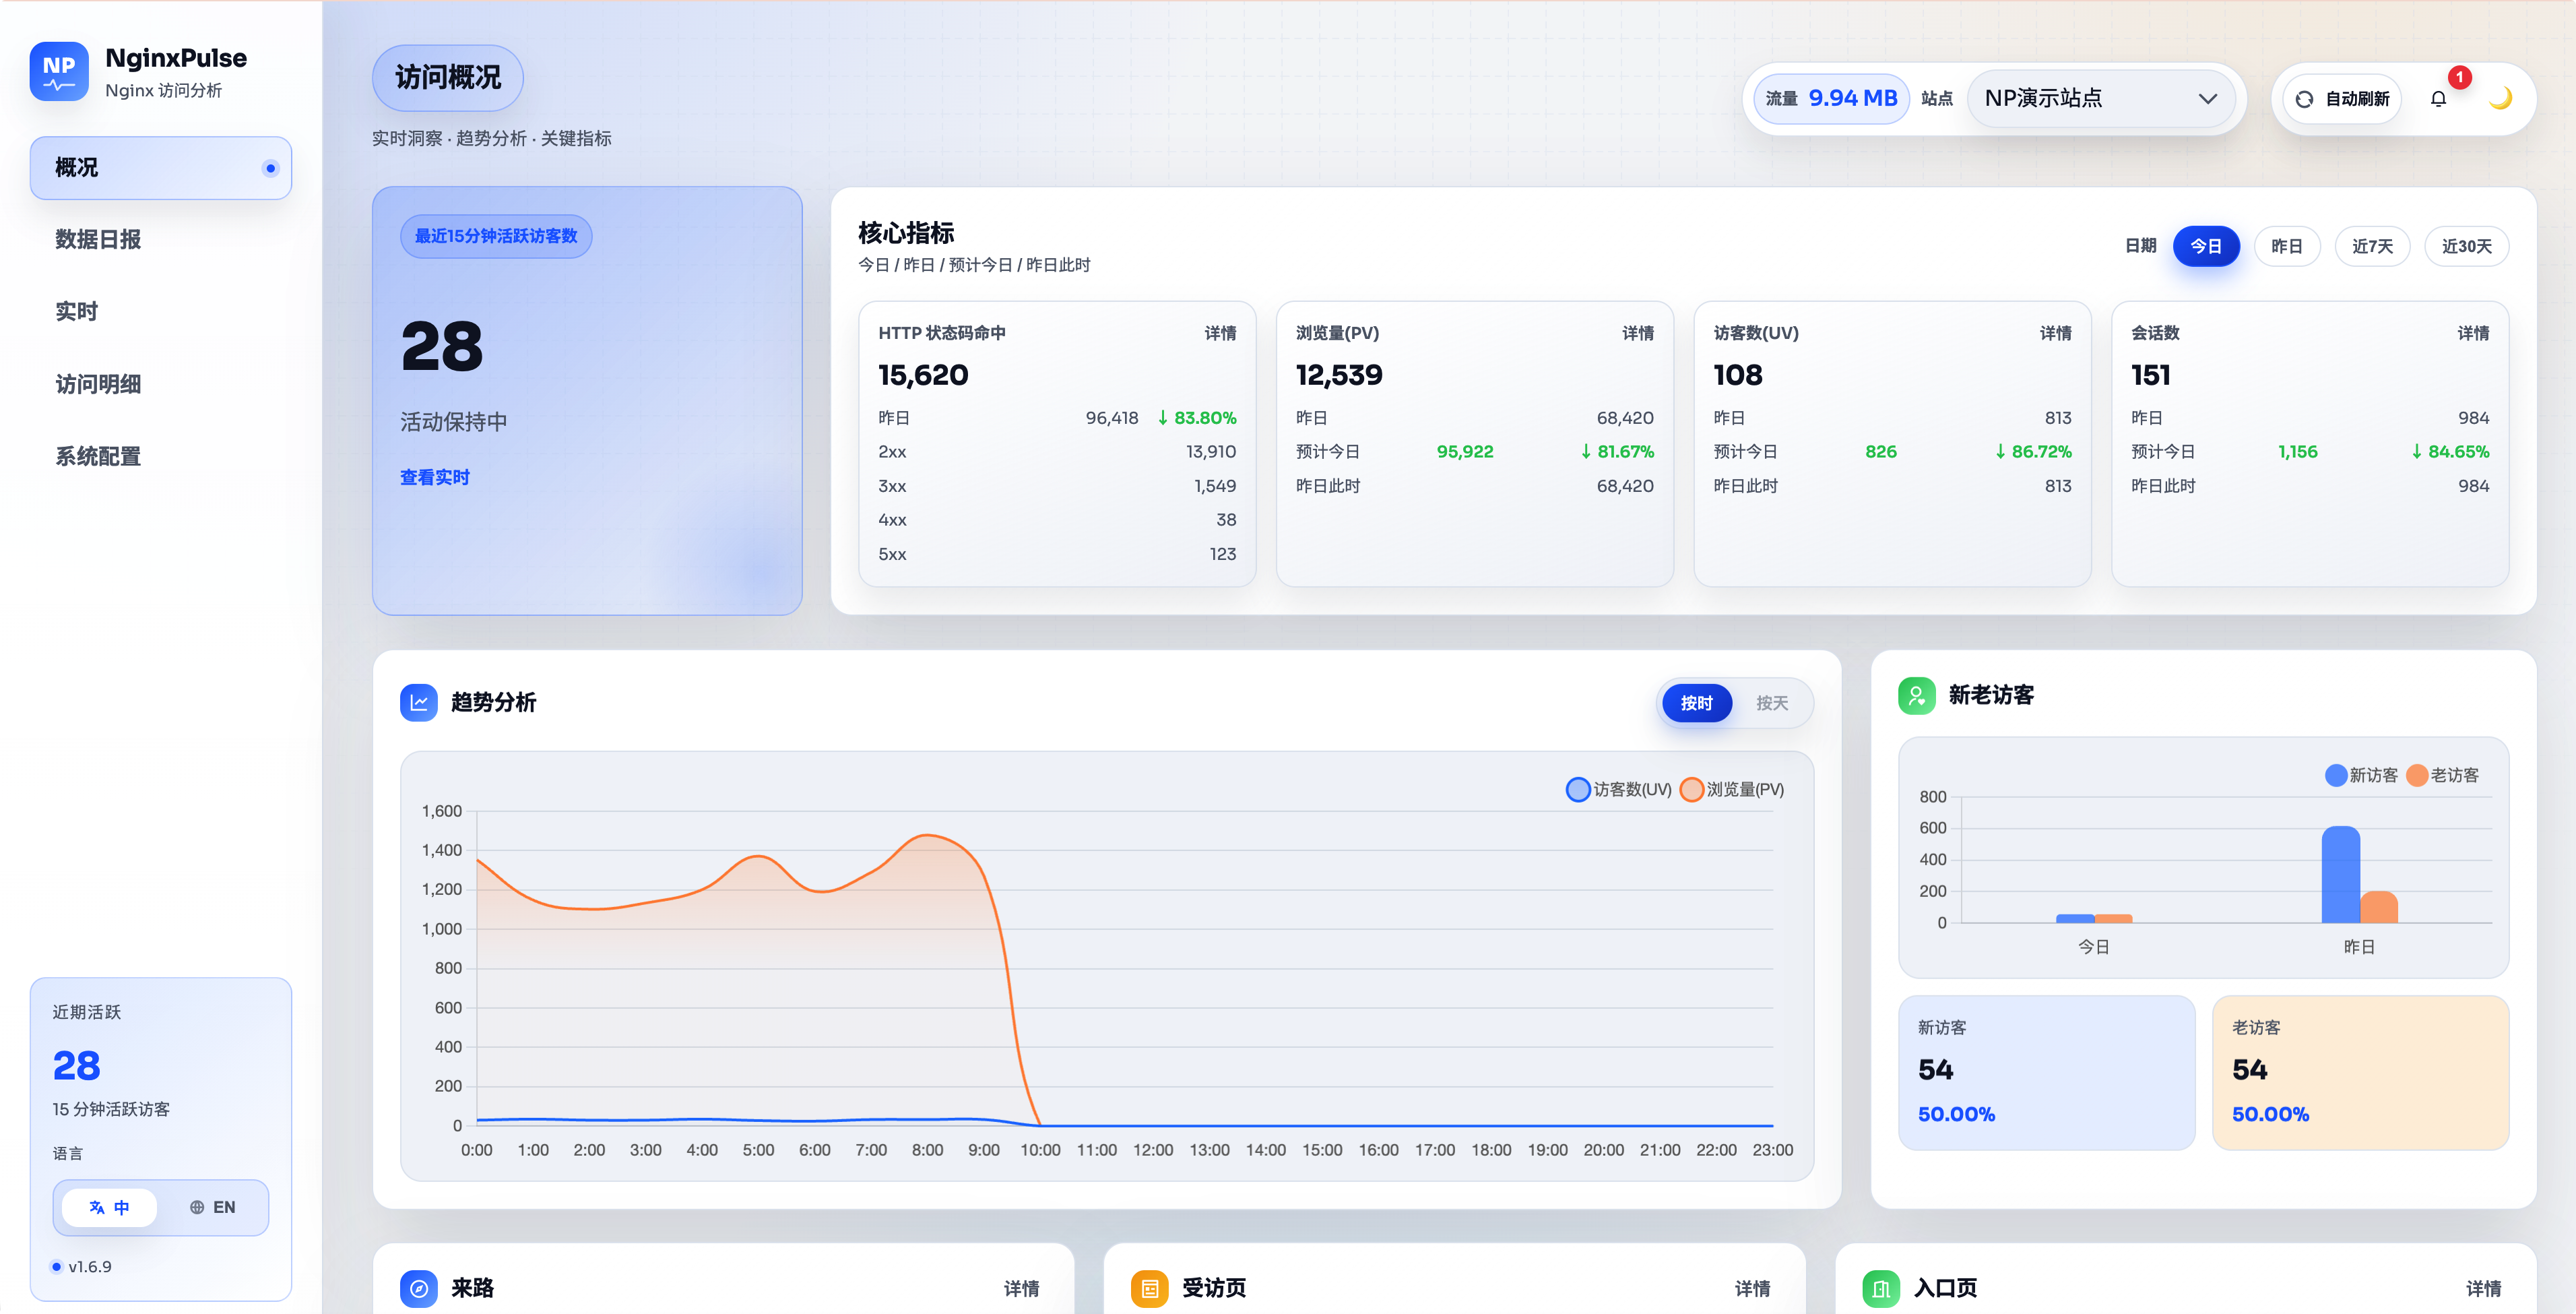
Task: Click the site selector chevron arrow
Action: (2207, 99)
